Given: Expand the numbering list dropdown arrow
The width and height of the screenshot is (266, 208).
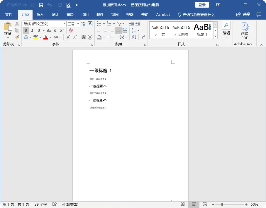Looking at the screenshot, I should pos(114,24).
